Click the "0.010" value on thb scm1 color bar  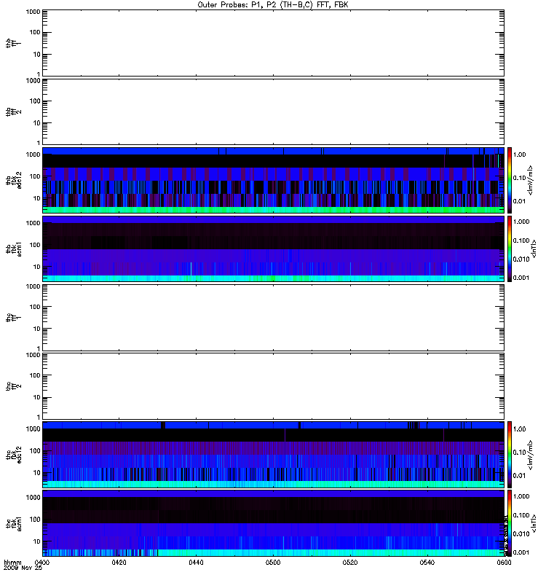coord(521,259)
